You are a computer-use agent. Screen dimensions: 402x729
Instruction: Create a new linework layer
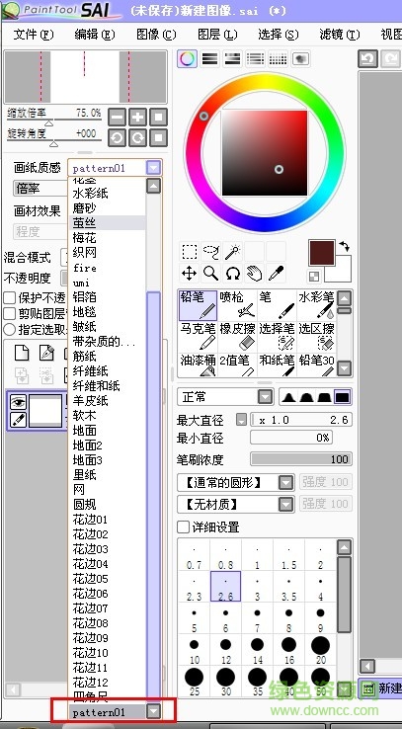coord(46,353)
